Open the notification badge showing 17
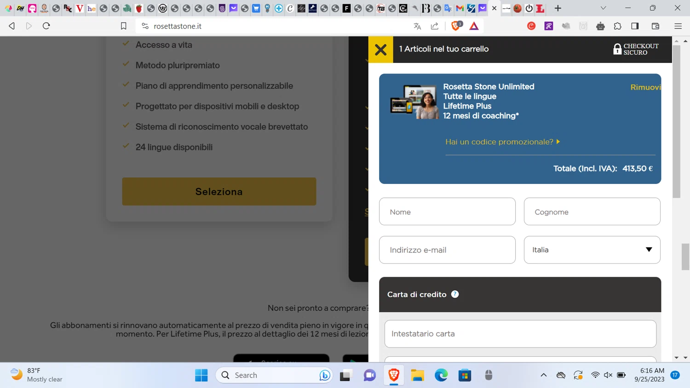This screenshot has width=690, height=388. 675,375
